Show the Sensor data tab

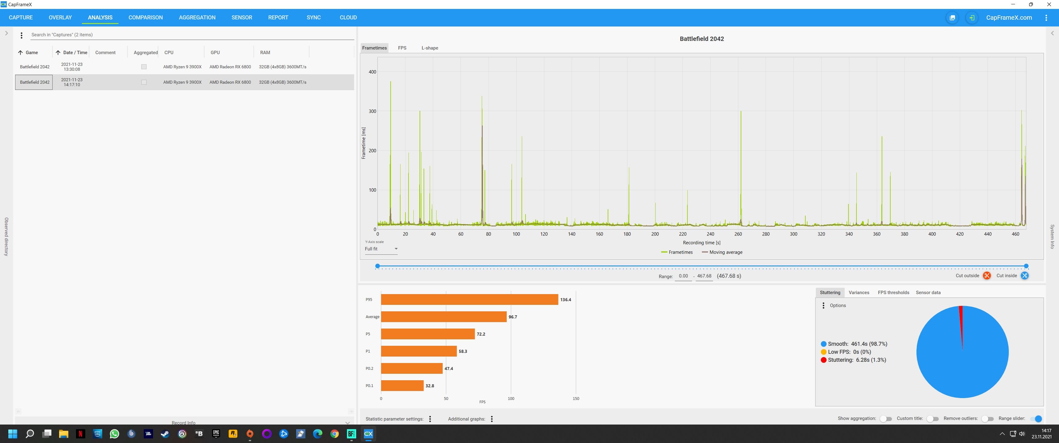click(x=928, y=293)
